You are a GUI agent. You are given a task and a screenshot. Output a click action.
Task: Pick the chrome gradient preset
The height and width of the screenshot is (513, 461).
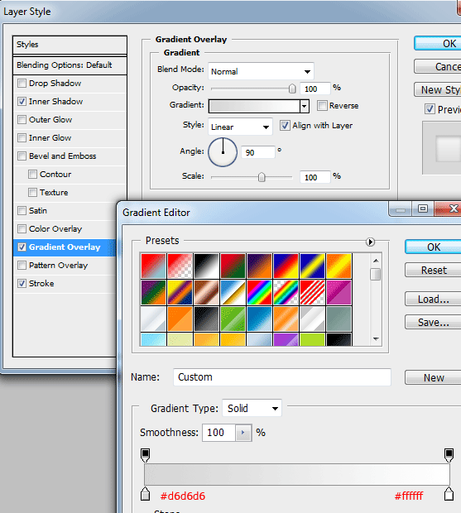233,292
